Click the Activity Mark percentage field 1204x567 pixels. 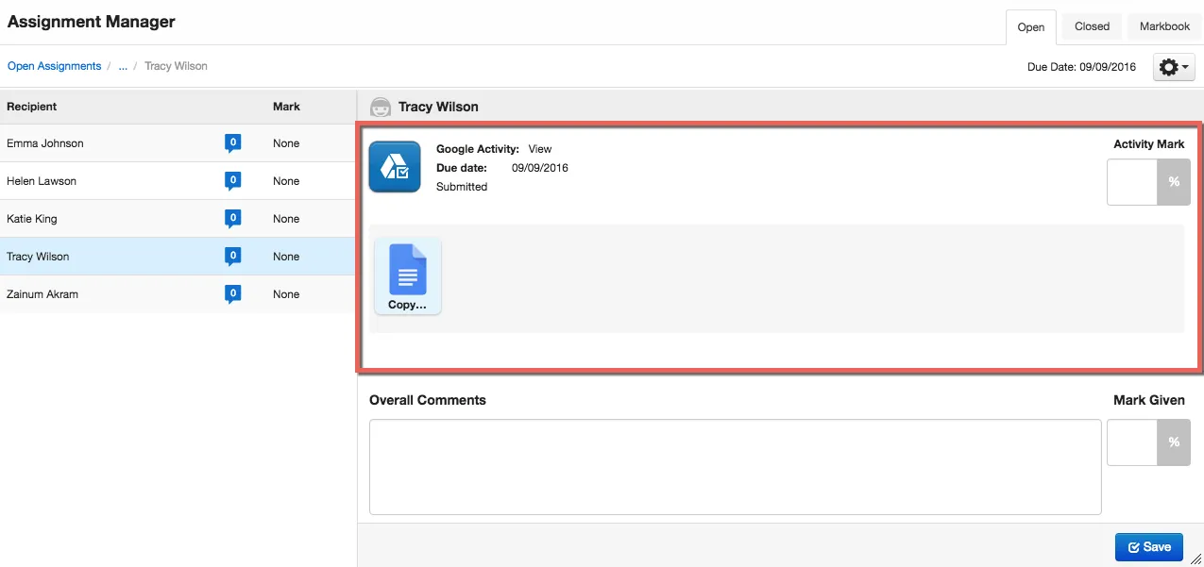pos(1131,182)
